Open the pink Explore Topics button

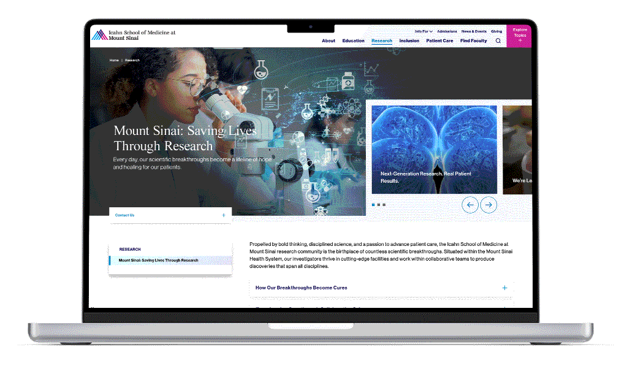click(520, 35)
